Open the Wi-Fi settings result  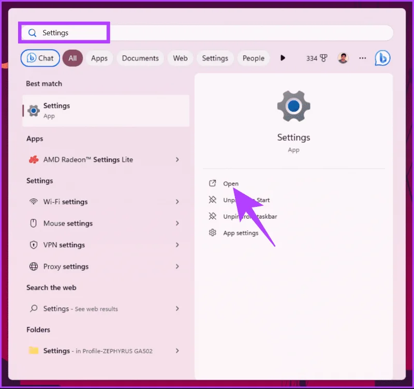[106, 202]
